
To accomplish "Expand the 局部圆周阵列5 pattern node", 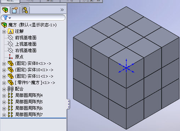I will tap(4, 102).
